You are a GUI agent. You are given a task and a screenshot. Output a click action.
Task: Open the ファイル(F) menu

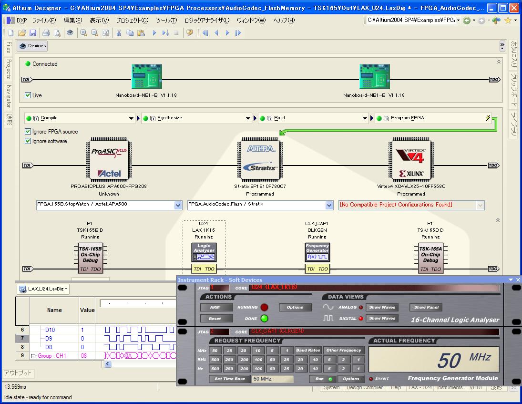44,21
